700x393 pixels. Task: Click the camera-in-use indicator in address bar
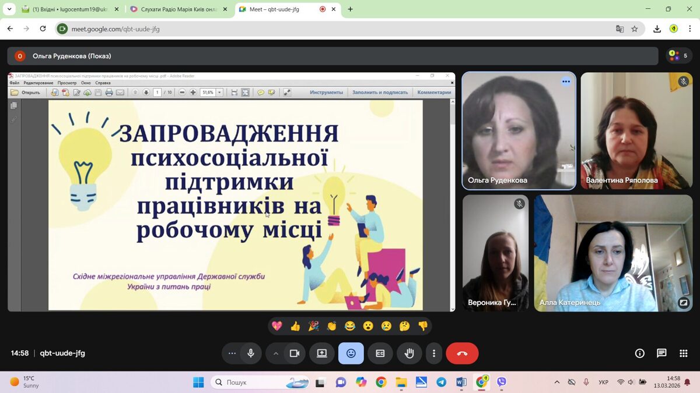point(62,29)
